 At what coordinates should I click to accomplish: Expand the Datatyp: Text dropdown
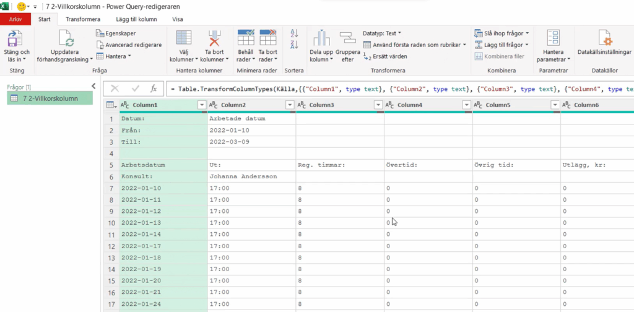pyautogui.click(x=382, y=33)
